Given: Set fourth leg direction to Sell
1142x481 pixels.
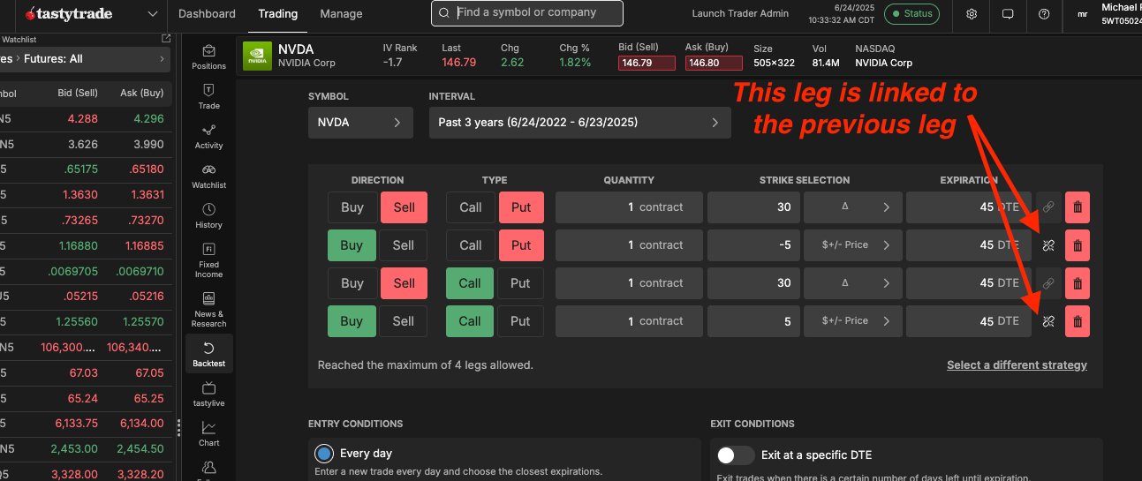Looking at the screenshot, I should 404,321.
